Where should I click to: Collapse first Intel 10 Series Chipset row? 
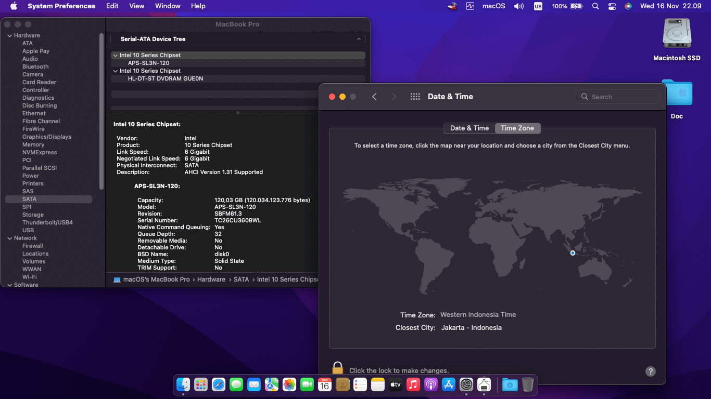coord(115,55)
